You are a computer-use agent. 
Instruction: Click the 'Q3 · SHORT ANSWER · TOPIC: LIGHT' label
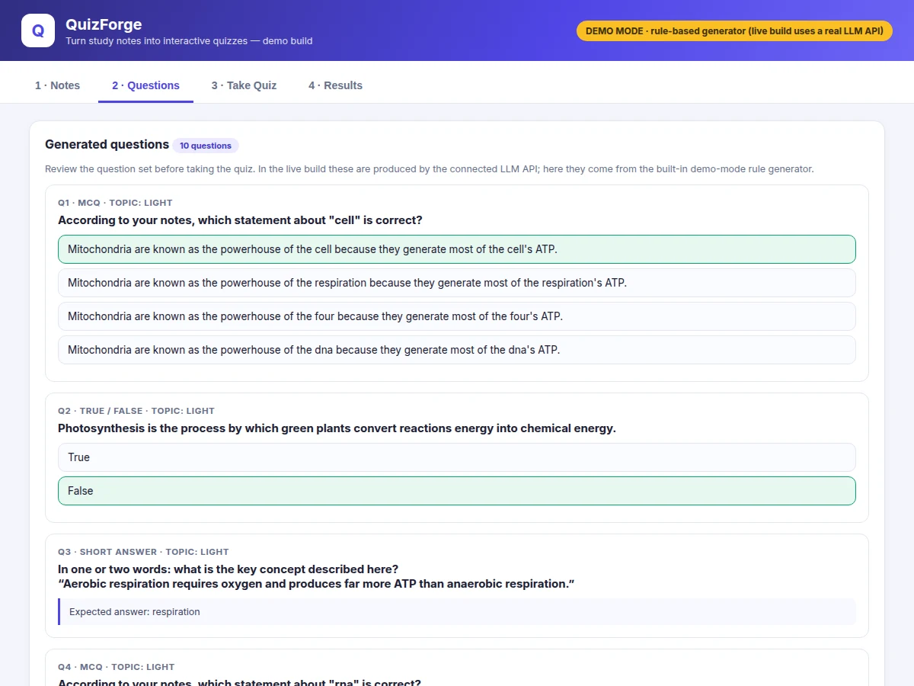point(143,552)
